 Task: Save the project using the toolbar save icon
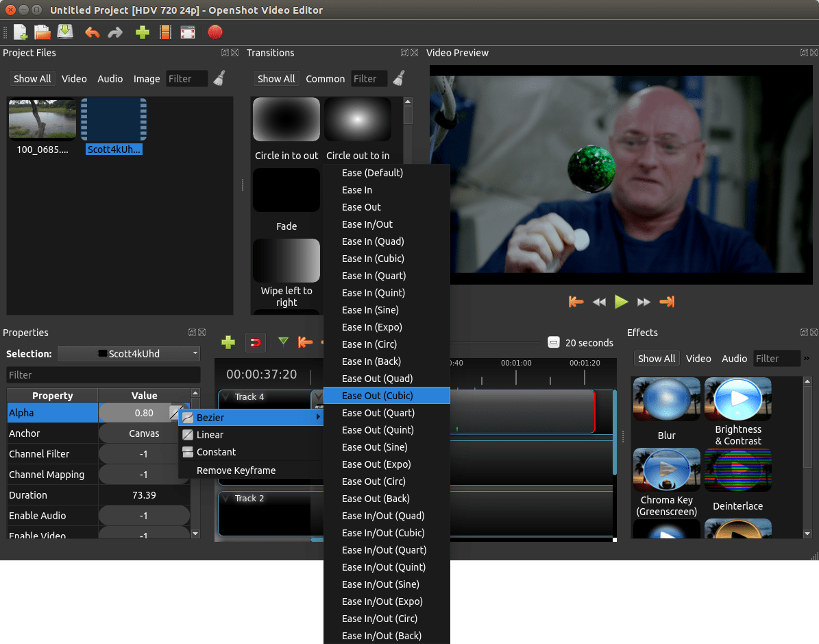(65, 32)
